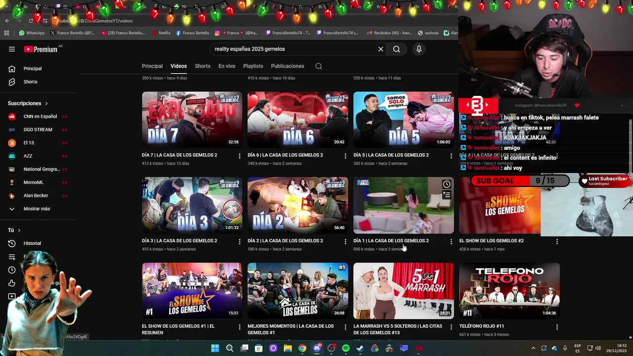Open the Recibidos (40) Gmail bookmark
Image resolution: width=633 pixels, height=356 pixels.
389,33
